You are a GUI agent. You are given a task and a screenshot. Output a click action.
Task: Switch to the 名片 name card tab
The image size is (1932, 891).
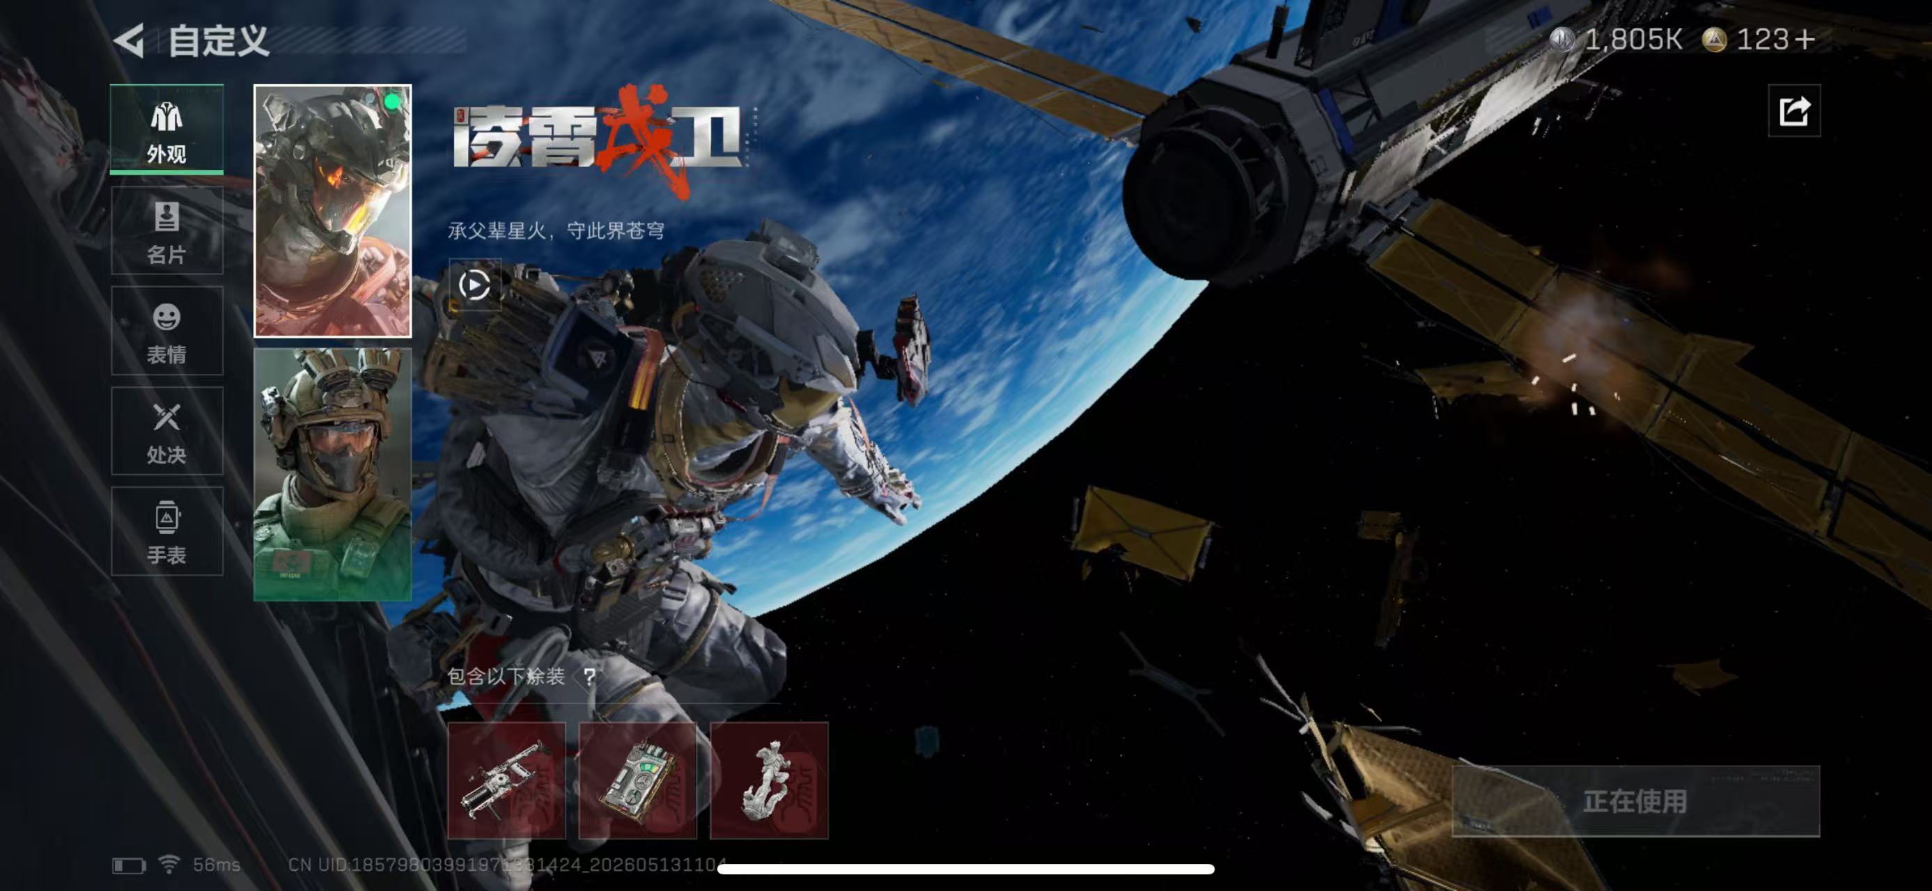pos(166,230)
